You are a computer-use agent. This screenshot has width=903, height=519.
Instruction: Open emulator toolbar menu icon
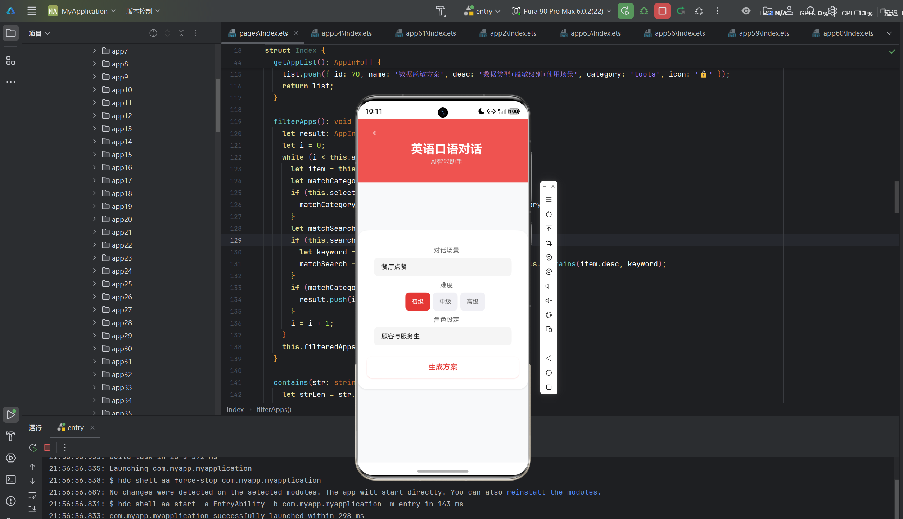549,200
